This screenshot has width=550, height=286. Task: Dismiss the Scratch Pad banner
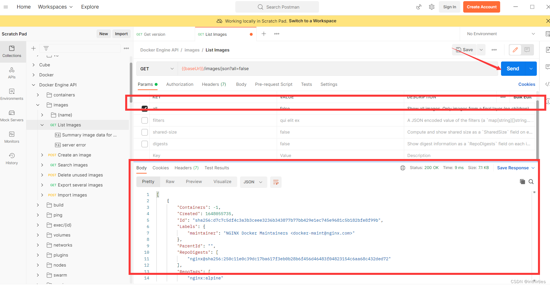click(548, 21)
